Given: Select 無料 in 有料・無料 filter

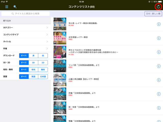Looking at the screenshot, I should pyautogui.click(x=43, y=70).
